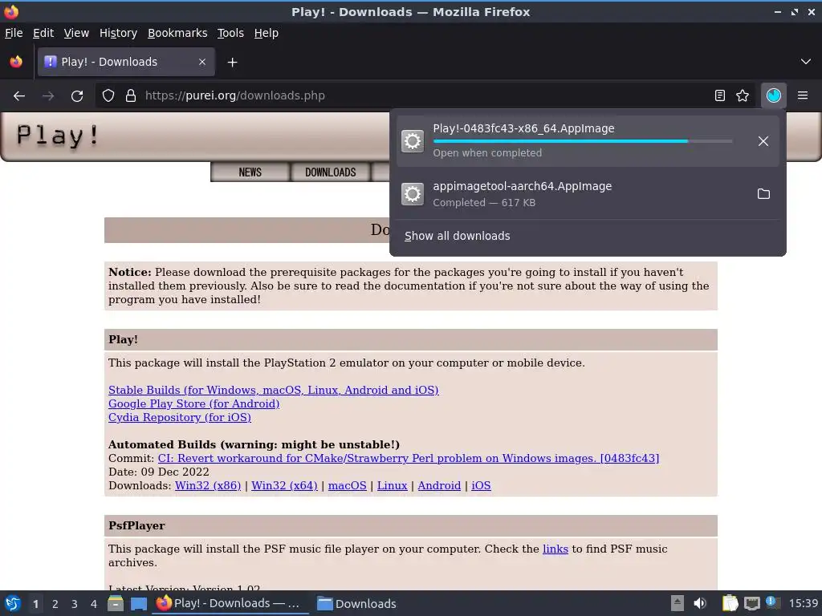The image size is (822, 616).
Task: Click the site security padlock icon
Action: (x=131, y=96)
